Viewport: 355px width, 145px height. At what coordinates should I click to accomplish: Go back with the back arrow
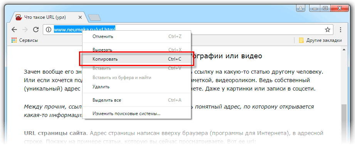(x=14, y=30)
